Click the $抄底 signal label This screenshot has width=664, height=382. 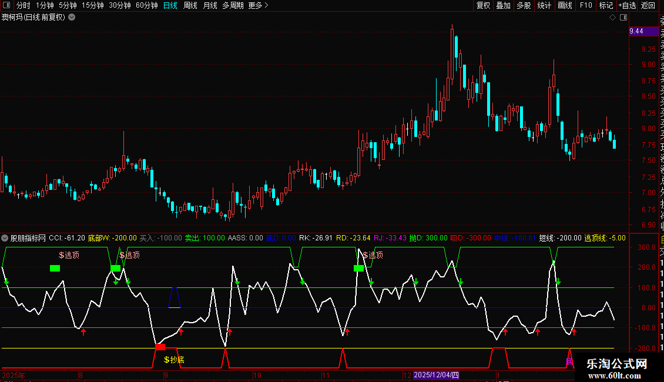[x=174, y=360]
